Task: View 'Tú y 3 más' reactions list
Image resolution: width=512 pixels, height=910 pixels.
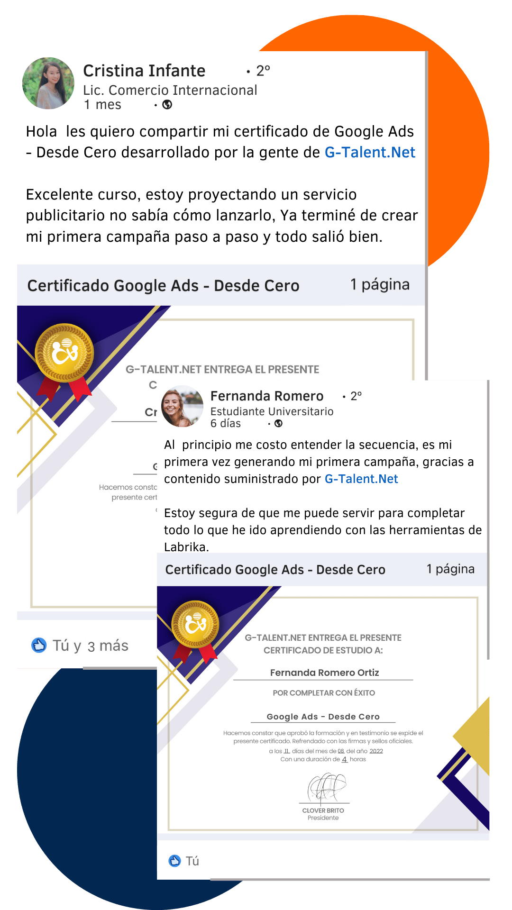Action: coord(91,646)
